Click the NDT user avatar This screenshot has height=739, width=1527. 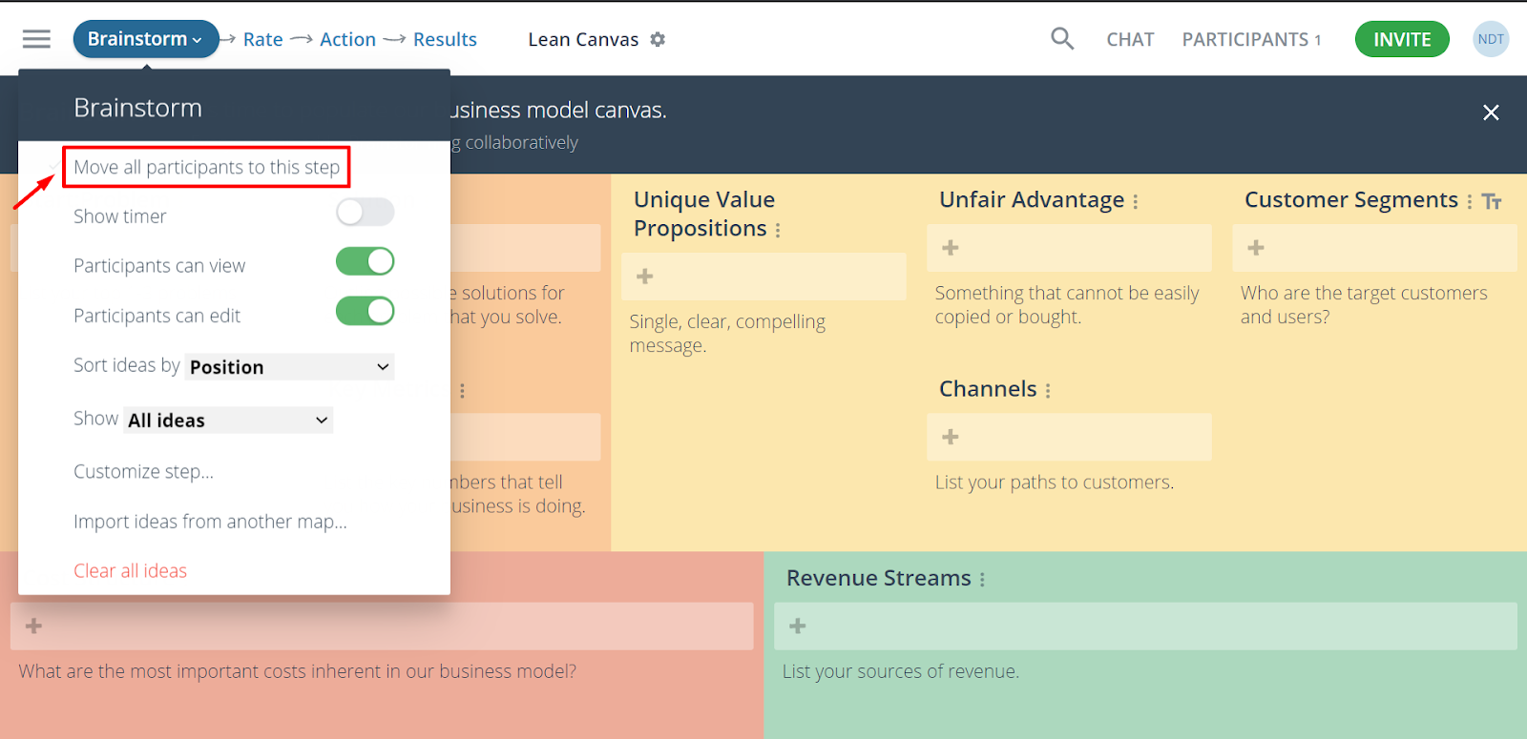tap(1490, 39)
